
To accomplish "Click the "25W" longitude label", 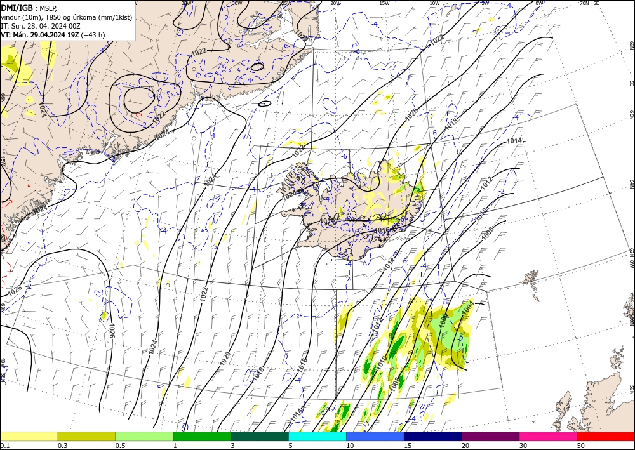I will pyautogui.click(x=286, y=3).
